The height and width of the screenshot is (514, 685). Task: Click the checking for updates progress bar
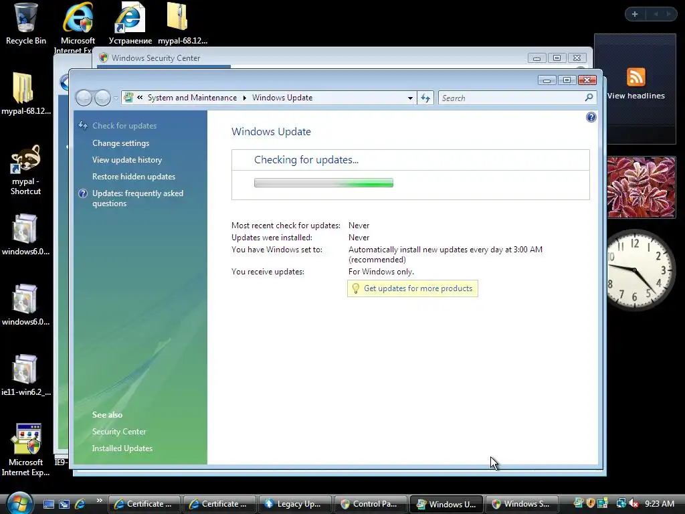[324, 183]
